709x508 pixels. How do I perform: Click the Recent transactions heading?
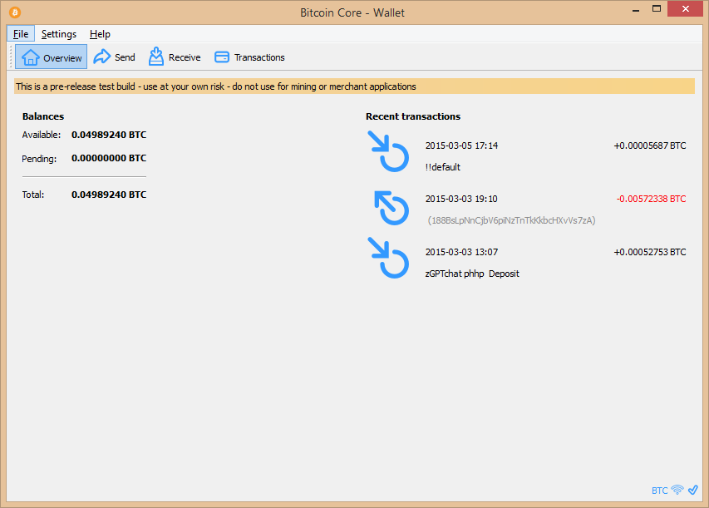(413, 116)
